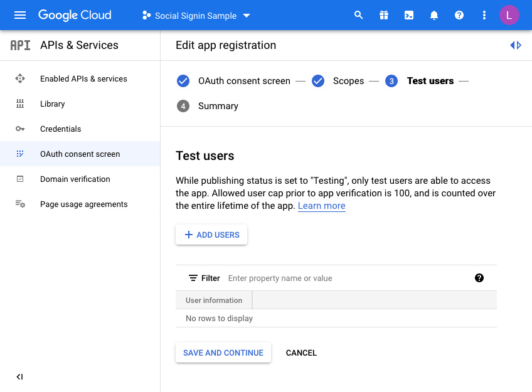Click the search icon in the top bar

point(359,14)
